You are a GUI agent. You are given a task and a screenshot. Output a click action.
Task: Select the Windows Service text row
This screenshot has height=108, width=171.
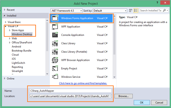click(81, 77)
